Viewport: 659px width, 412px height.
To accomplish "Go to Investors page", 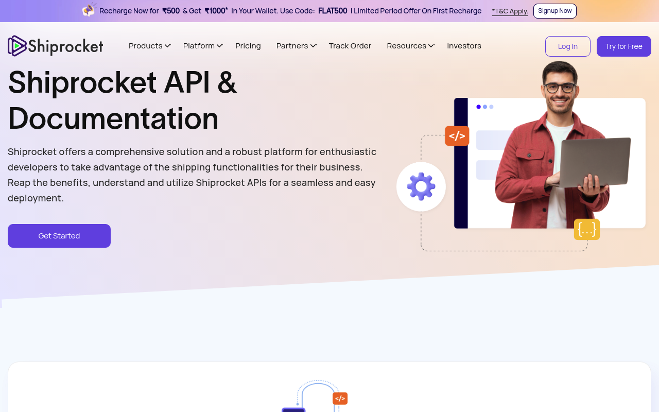I will click(x=464, y=46).
